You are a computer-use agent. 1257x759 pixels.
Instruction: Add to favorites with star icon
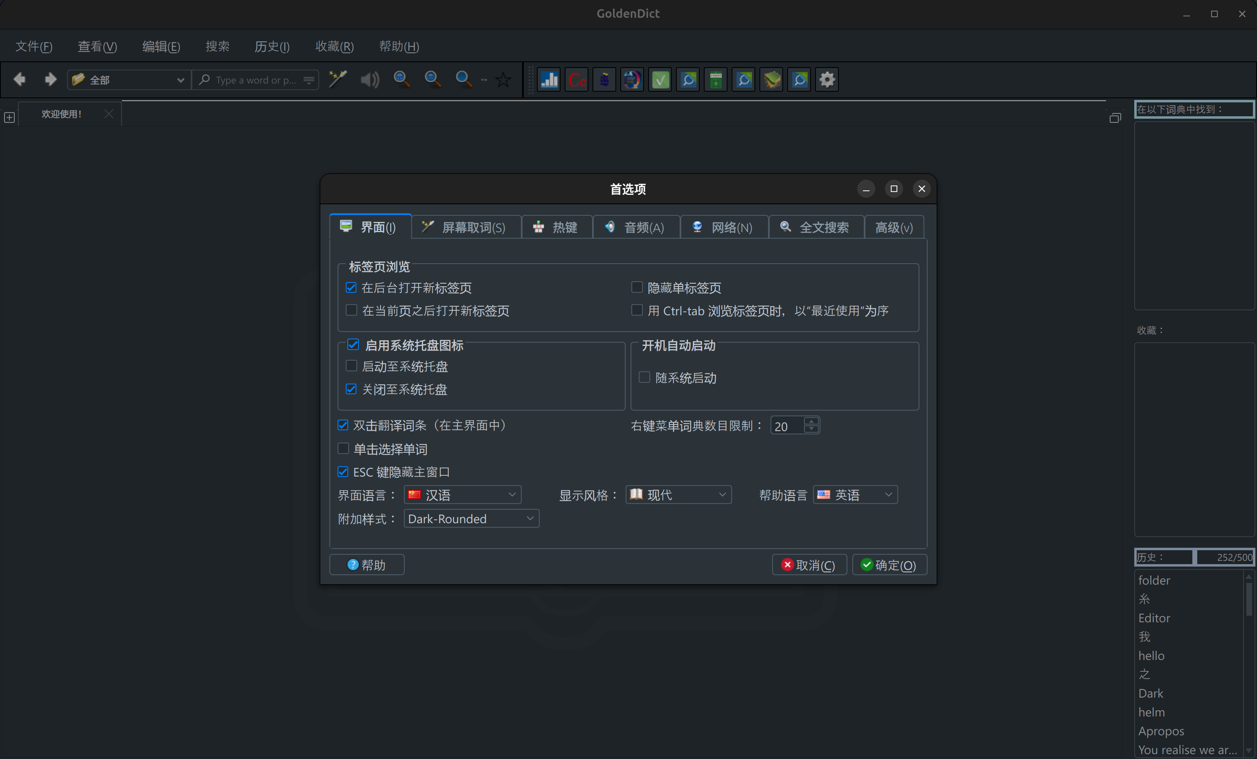(504, 80)
